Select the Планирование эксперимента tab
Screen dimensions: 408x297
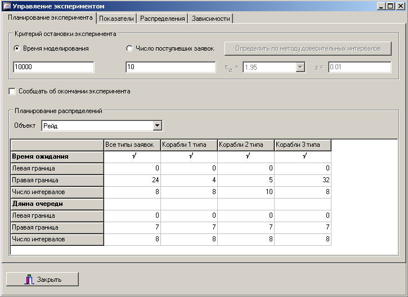pos(50,17)
